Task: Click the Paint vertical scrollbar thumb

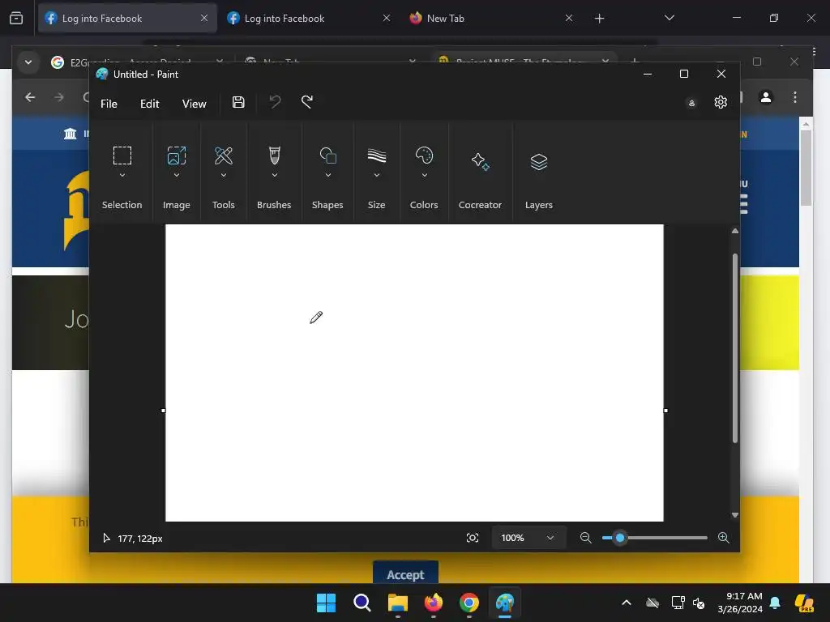Action: (734, 348)
